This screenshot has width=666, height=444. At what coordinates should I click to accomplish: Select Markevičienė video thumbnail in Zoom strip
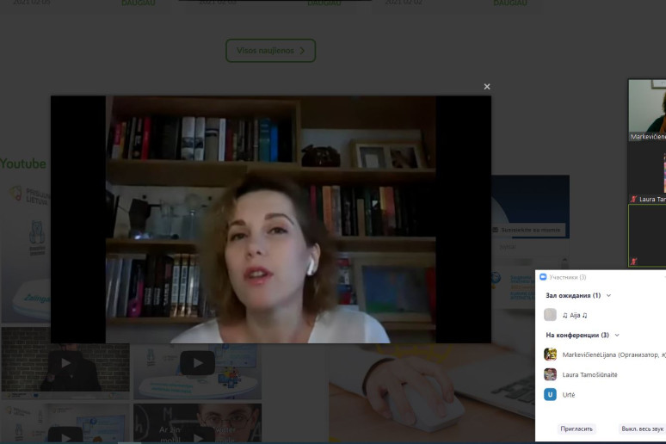[x=647, y=109]
